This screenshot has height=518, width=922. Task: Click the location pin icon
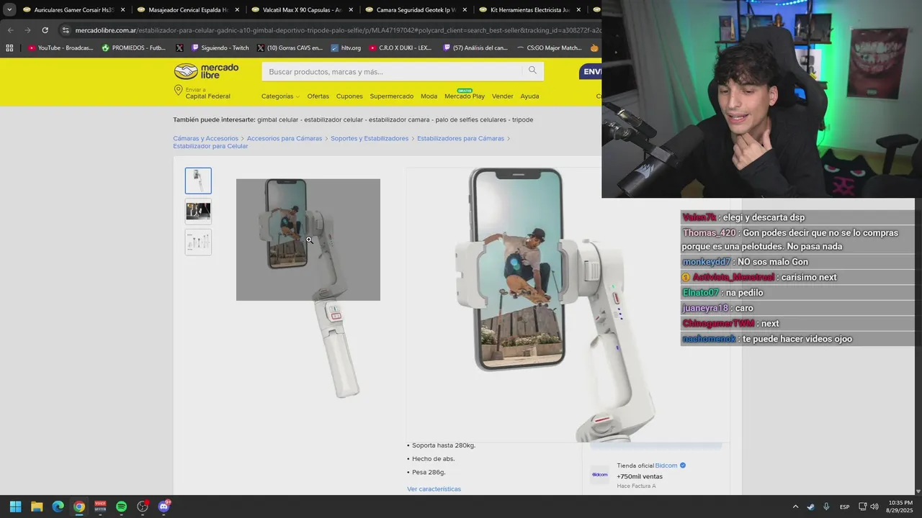click(178, 91)
